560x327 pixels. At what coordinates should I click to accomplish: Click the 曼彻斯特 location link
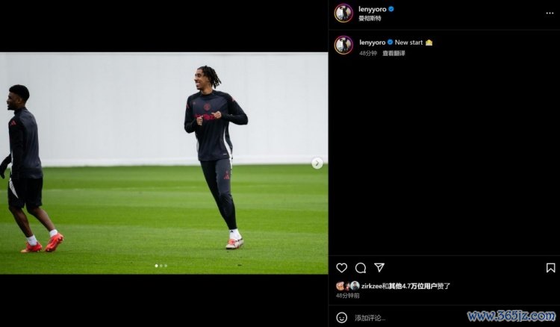coord(370,18)
